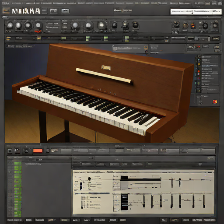Click the round black handle in the beige editor's upper left
The image size is (224, 224).
click(89, 178)
